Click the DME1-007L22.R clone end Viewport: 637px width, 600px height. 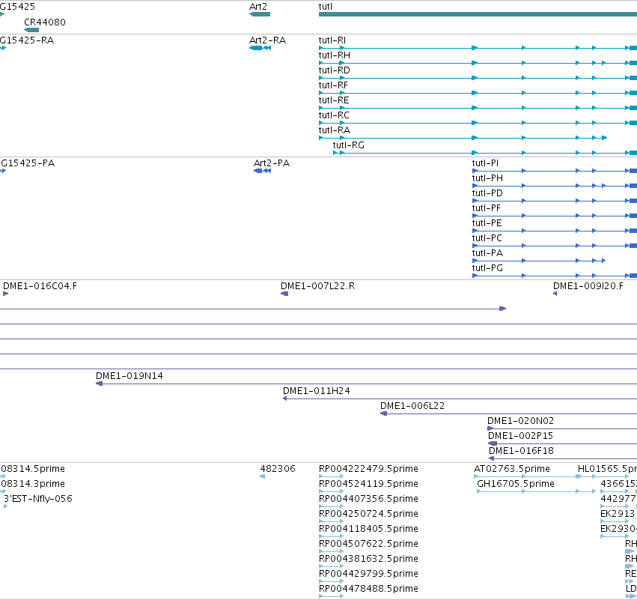pos(284,294)
